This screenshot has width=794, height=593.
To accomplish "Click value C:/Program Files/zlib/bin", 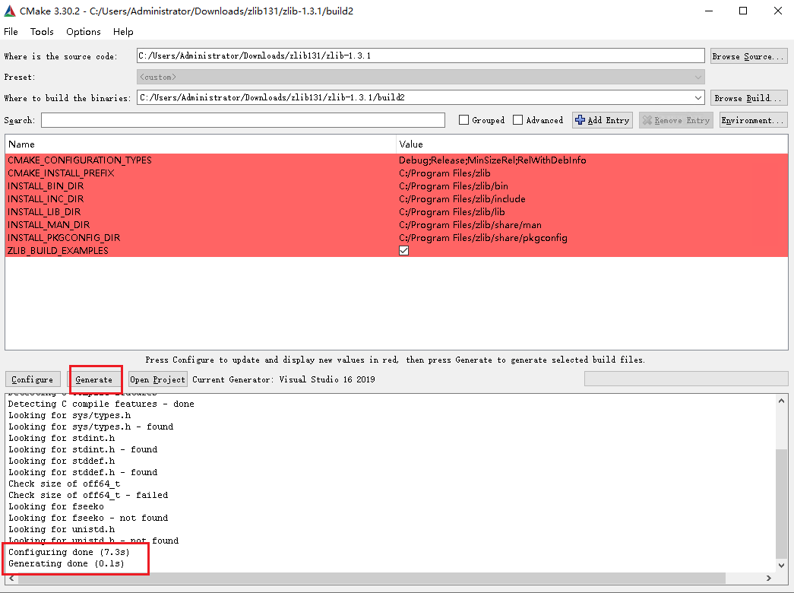I will pyautogui.click(x=453, y=186).
